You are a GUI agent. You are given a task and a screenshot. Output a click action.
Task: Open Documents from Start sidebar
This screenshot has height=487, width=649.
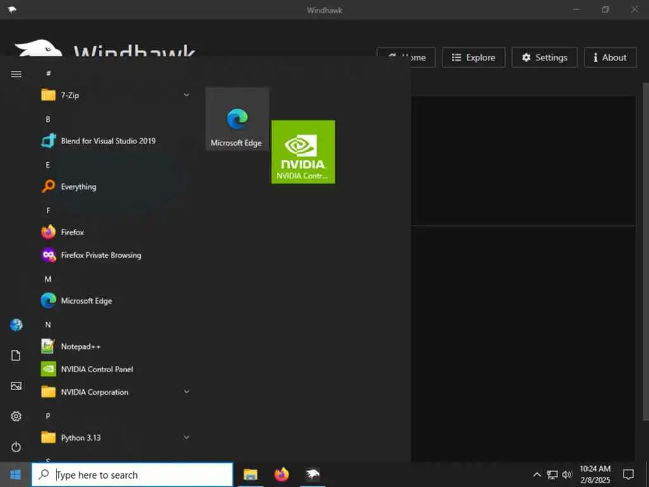(16, 355)
